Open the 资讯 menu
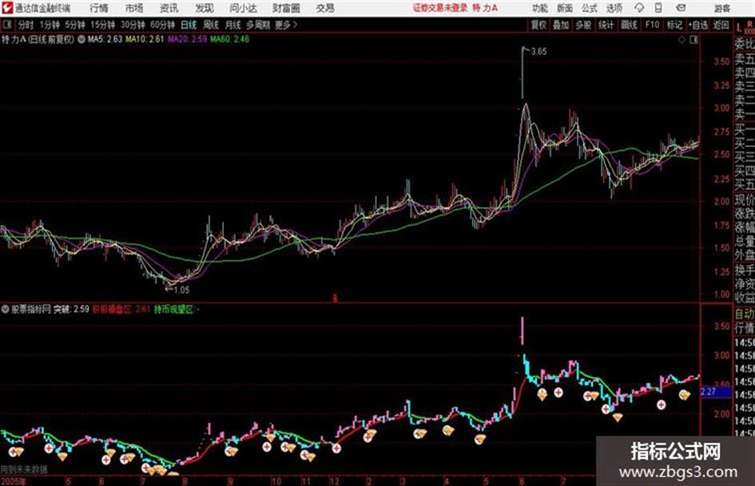755x486 pixels. (169, 8)
